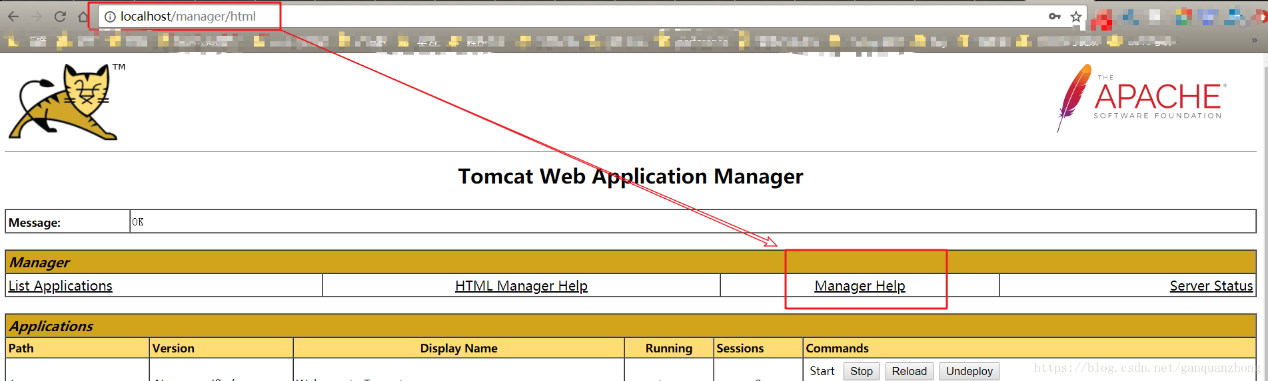1268x381 pixels.
Task: Show more bookmarks chevron
Action: pyautogui.click(x=1255, y=41)
